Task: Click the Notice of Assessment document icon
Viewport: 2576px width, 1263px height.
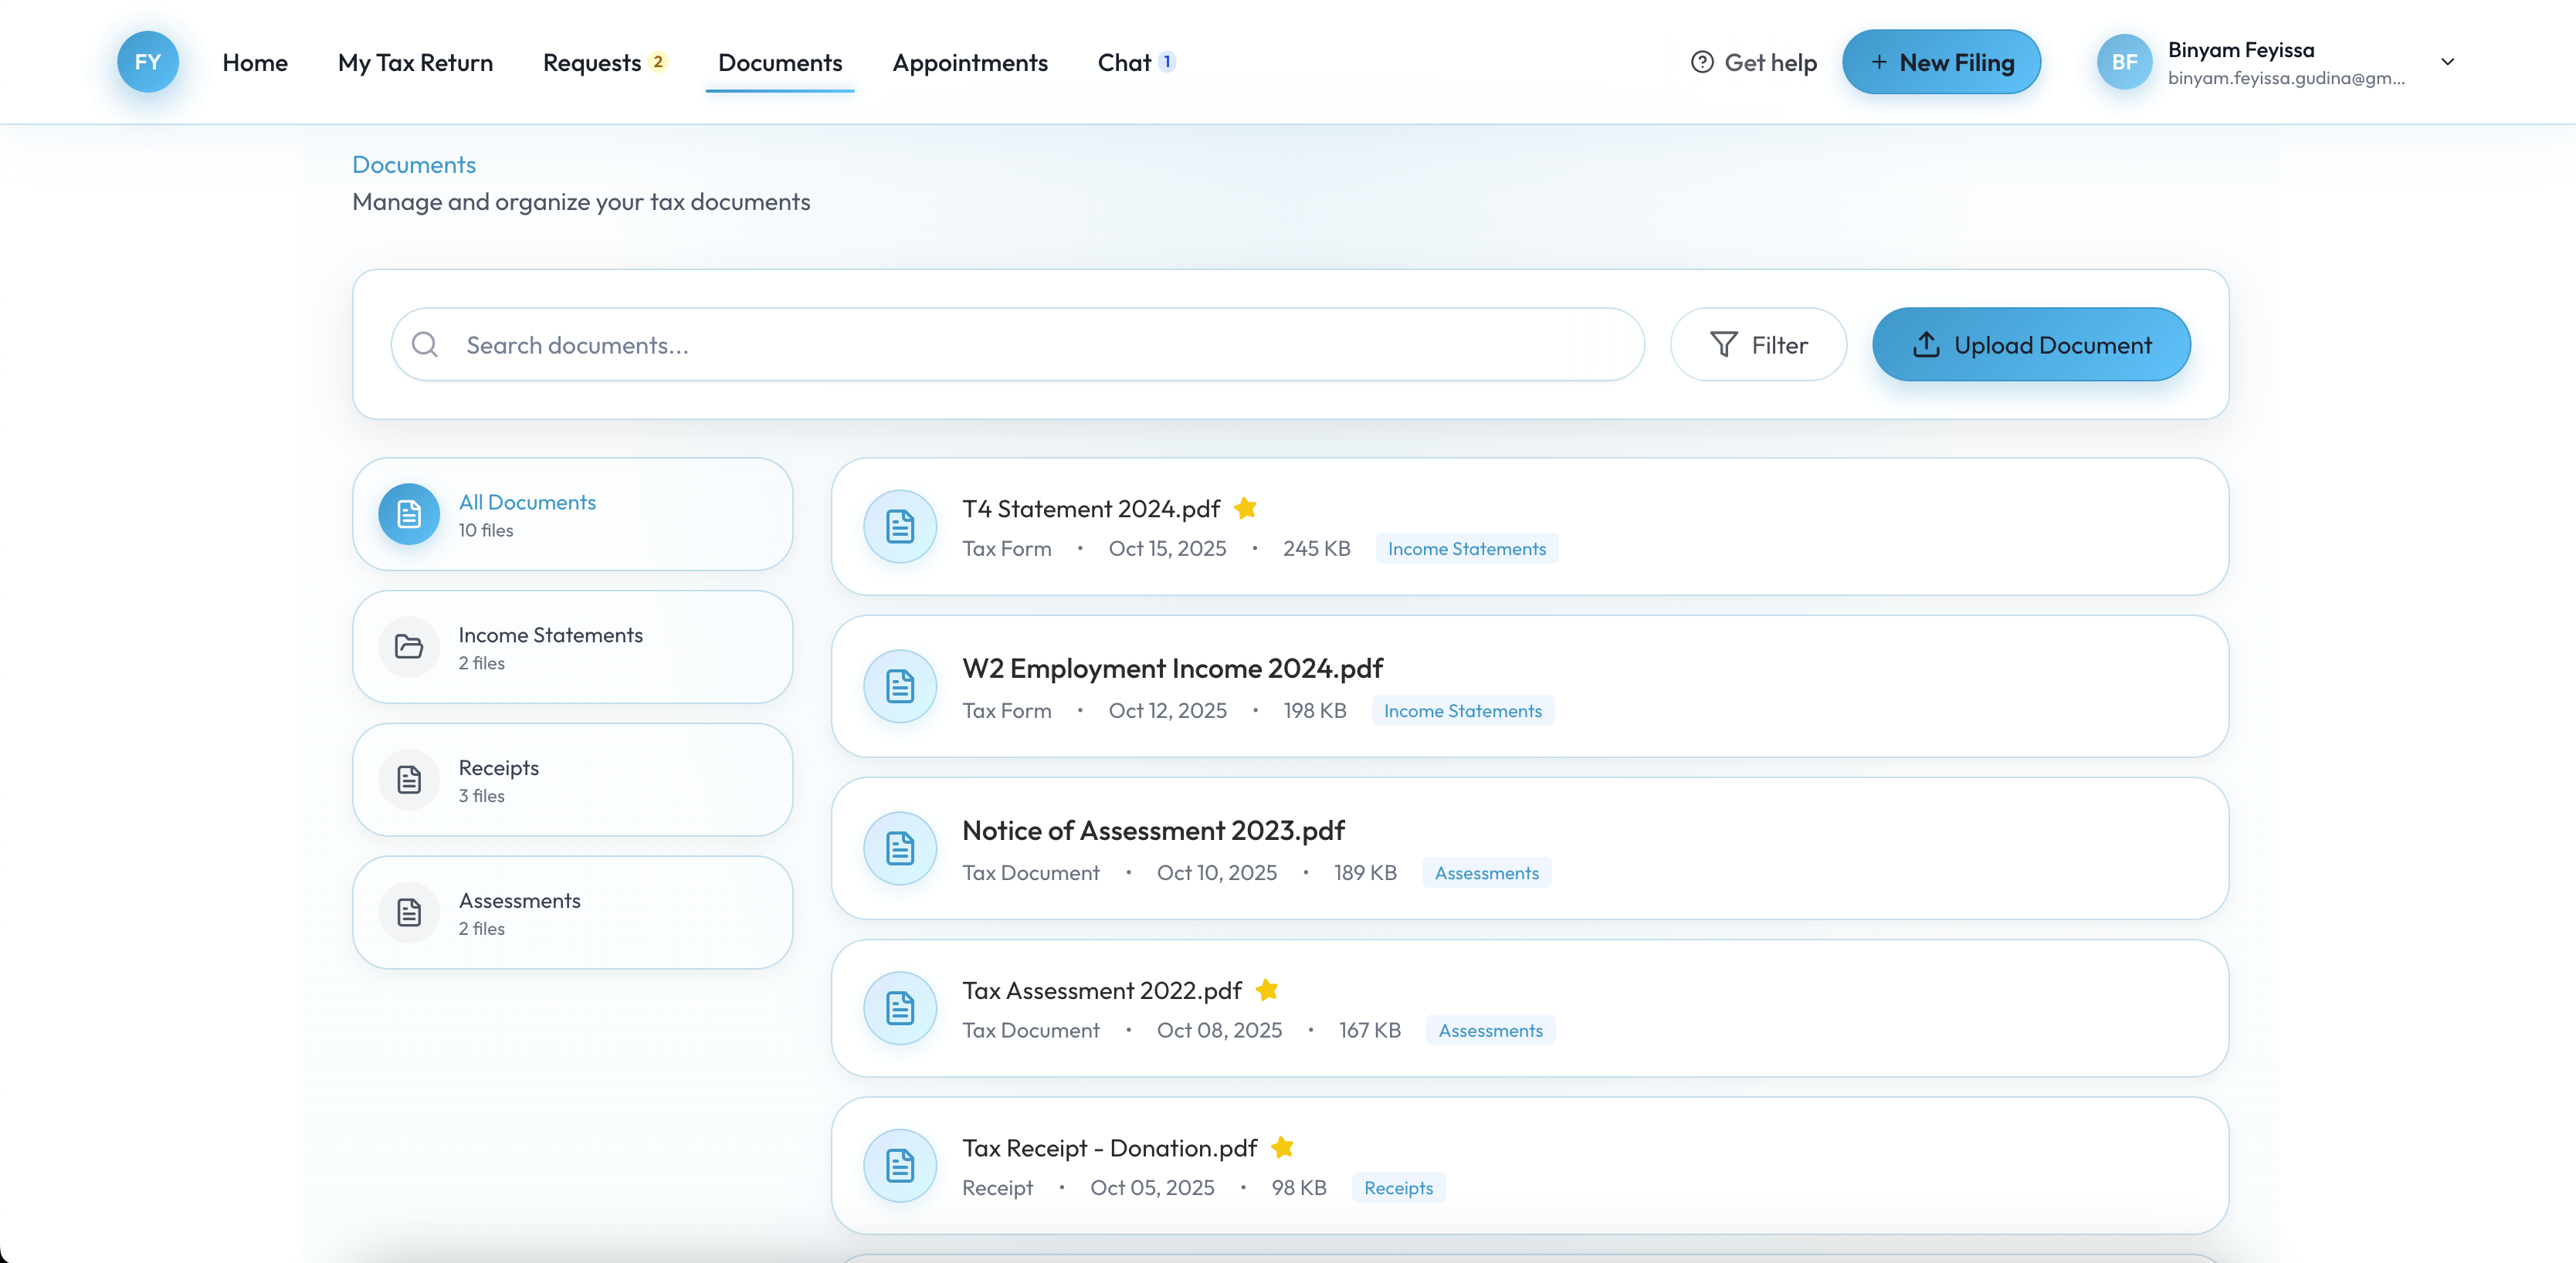Action: [900, 849]
